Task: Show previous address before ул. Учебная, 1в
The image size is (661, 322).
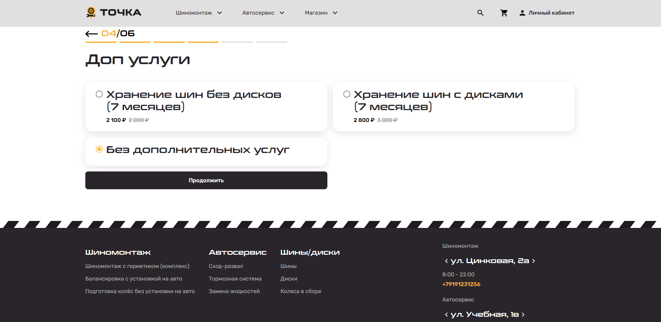Action: 446,315
